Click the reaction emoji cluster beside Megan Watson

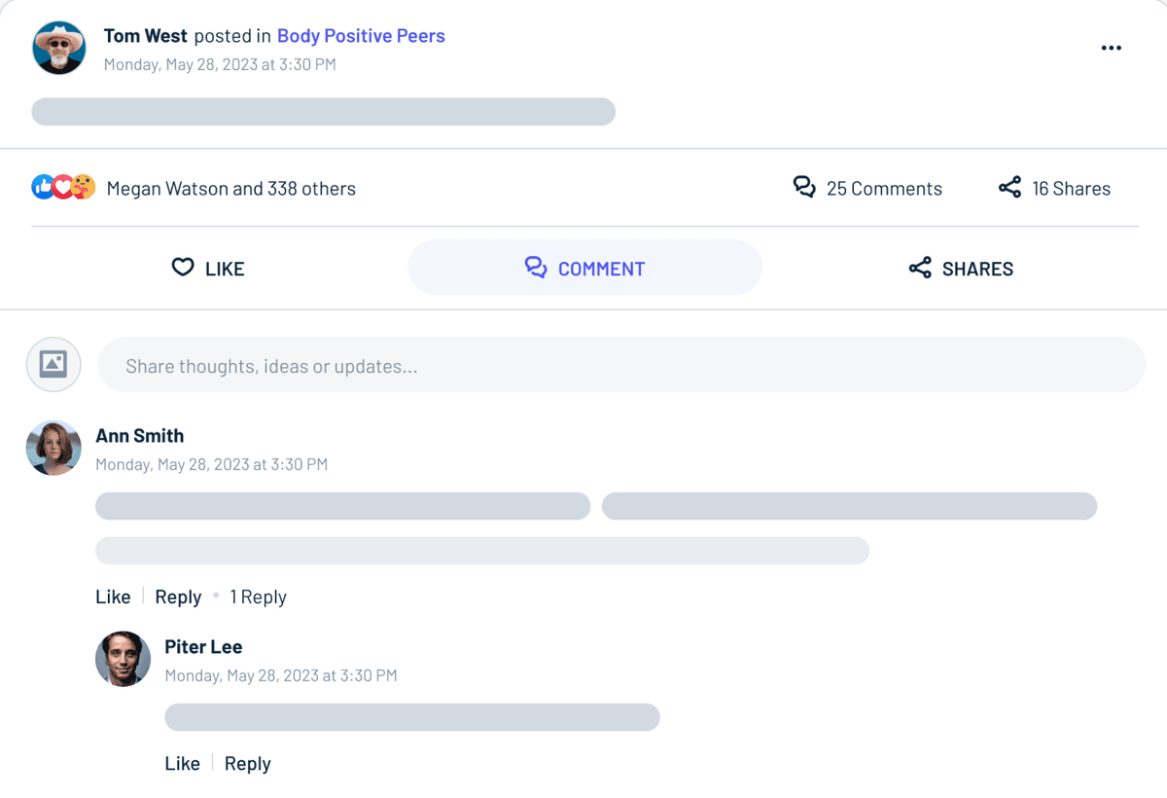tap(63, 187)
